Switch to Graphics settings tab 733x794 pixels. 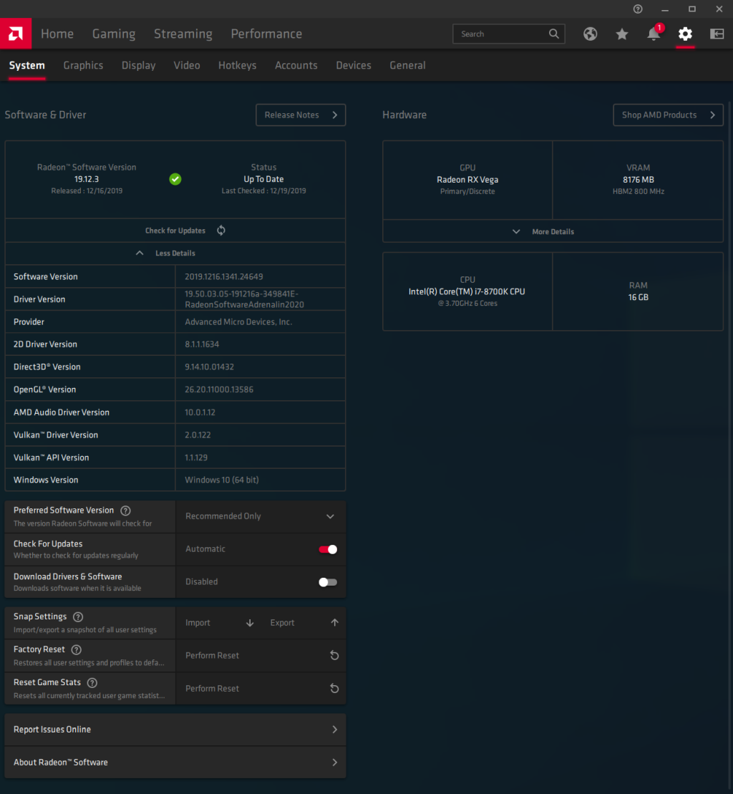[x=83, y=65]
